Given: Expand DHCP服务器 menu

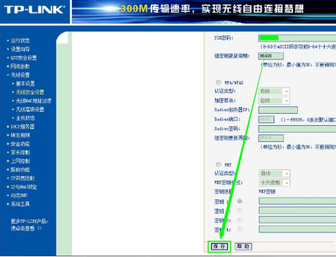Looking at the screenshot, I should 23,126.
